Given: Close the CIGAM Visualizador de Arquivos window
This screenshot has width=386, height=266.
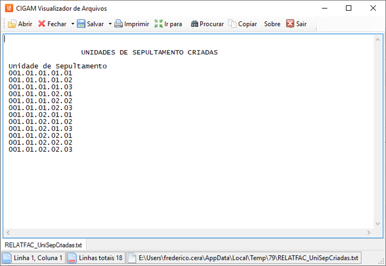Looking at the screenshot, I should [373, 8].
